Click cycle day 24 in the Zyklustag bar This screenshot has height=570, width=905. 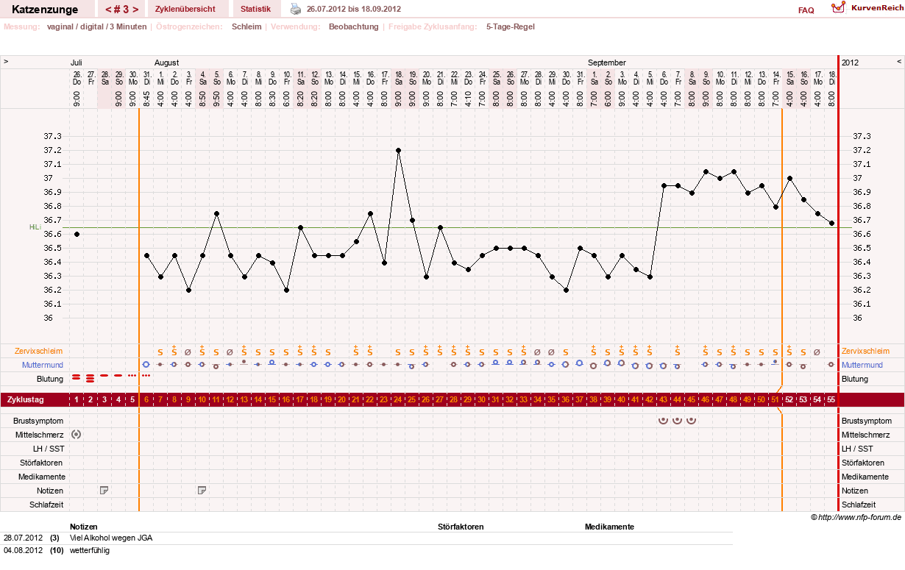coord(398,399)
